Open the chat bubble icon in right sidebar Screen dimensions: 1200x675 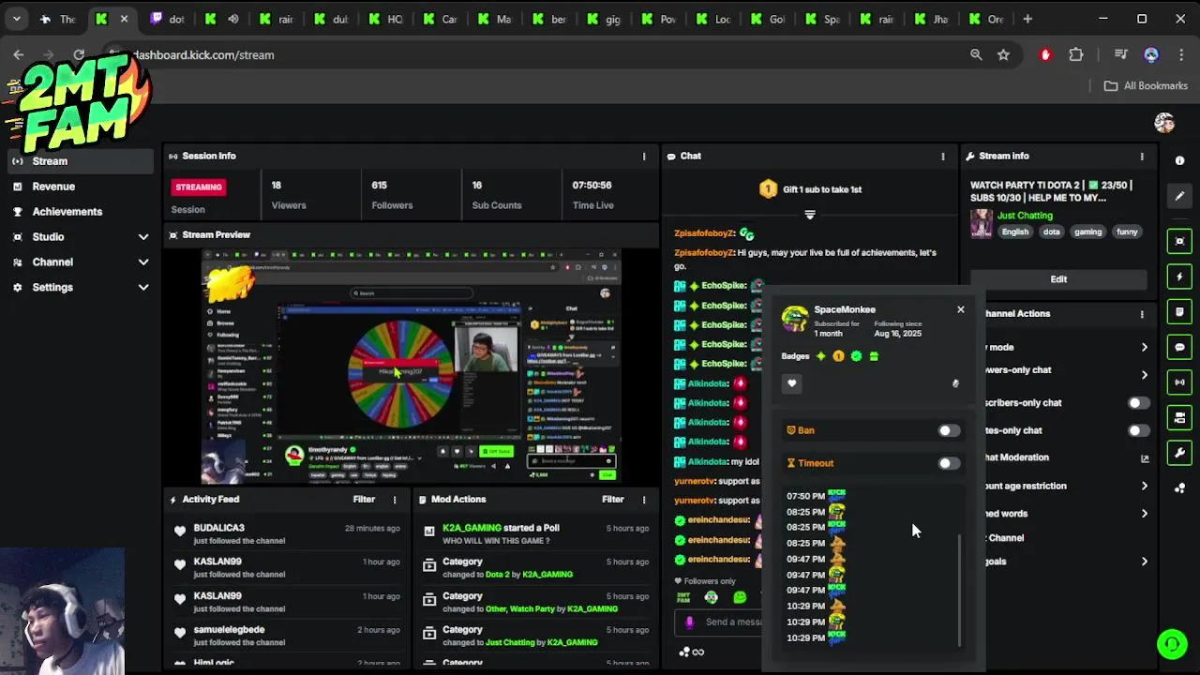pos(1179,347)
